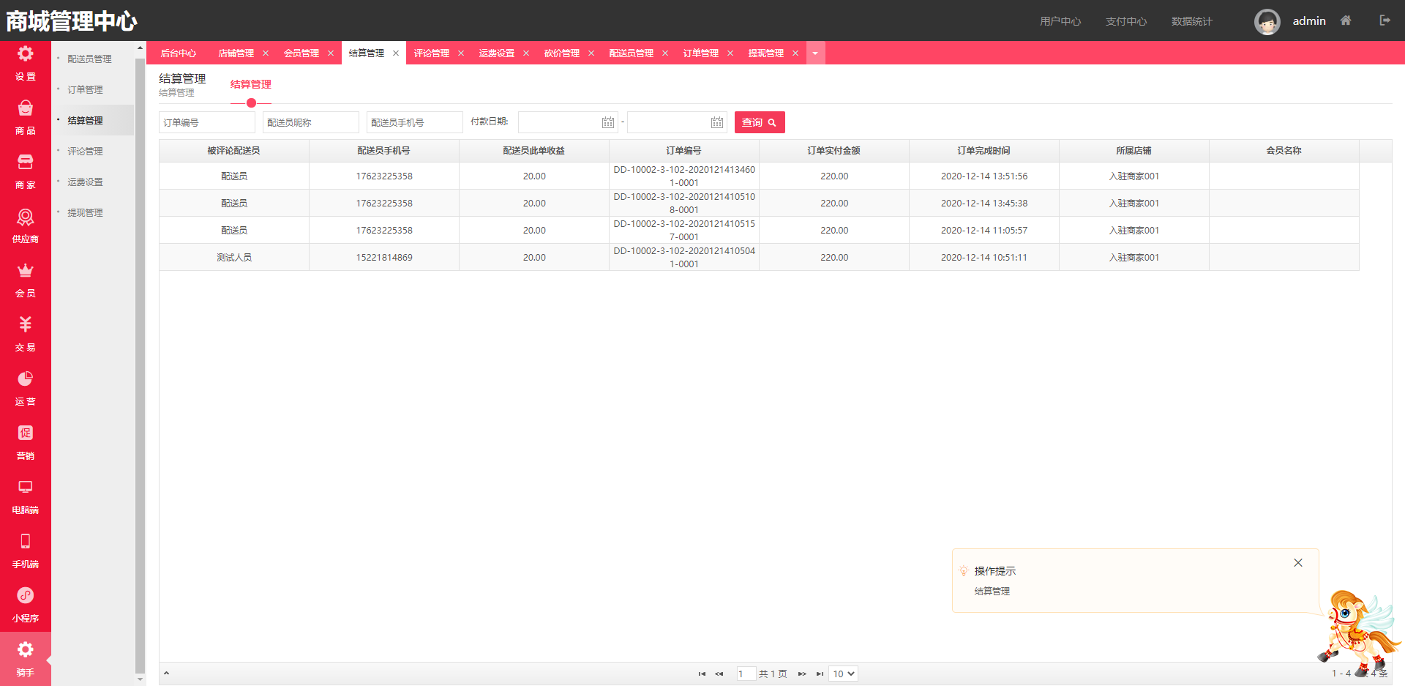Close the 操作提示 tip box
The width and height of the screenshot is (1405, 686).
coord(1298,563)
